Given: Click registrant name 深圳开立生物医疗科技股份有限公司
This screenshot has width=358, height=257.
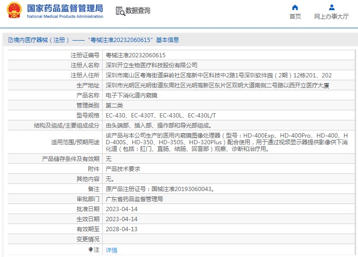Looking at the screenshot, I should point(151,65).
